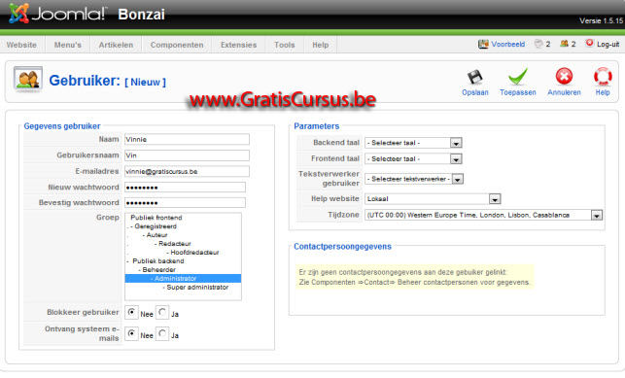The image size is (625, 378).
Task: Open the Tekstverwerker gebruiker dropdown
Action: click(414, 179)
